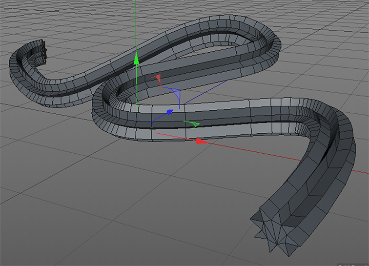Select the green plane corner handle
This screenshot has width=369, height=266.
(x=195, y=124)
